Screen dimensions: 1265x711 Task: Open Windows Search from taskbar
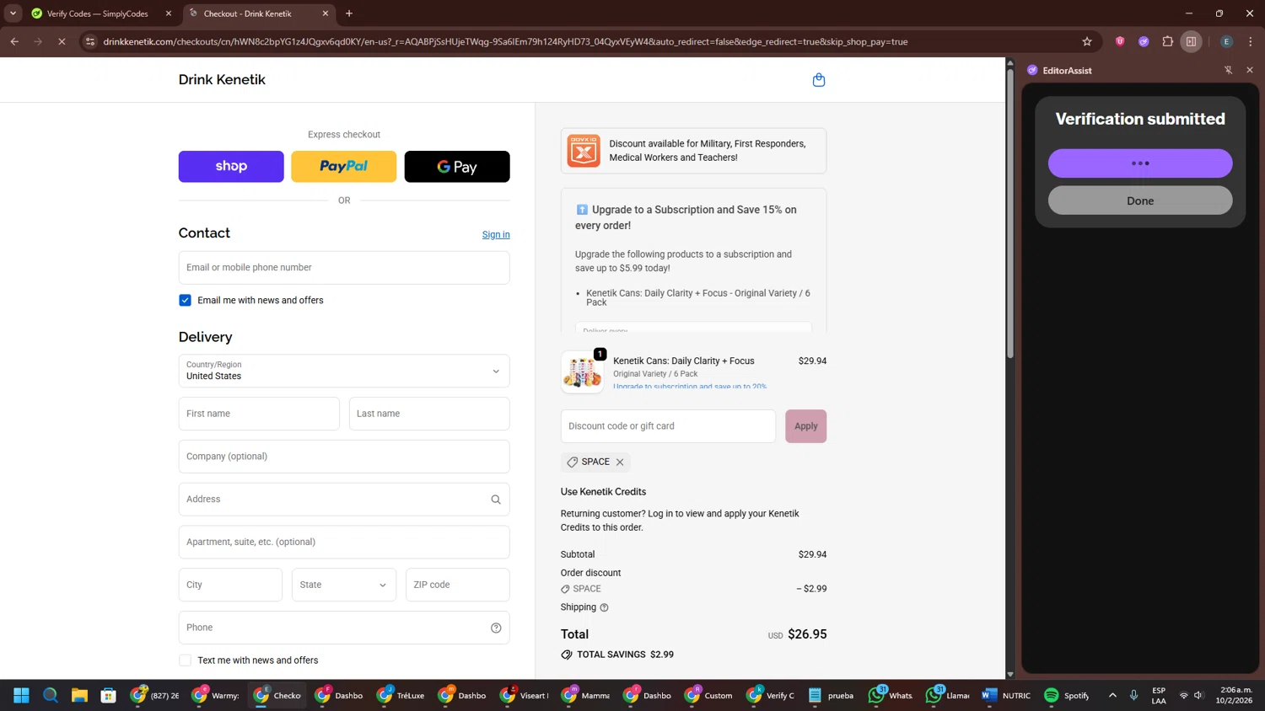click(x=51, y=695)
